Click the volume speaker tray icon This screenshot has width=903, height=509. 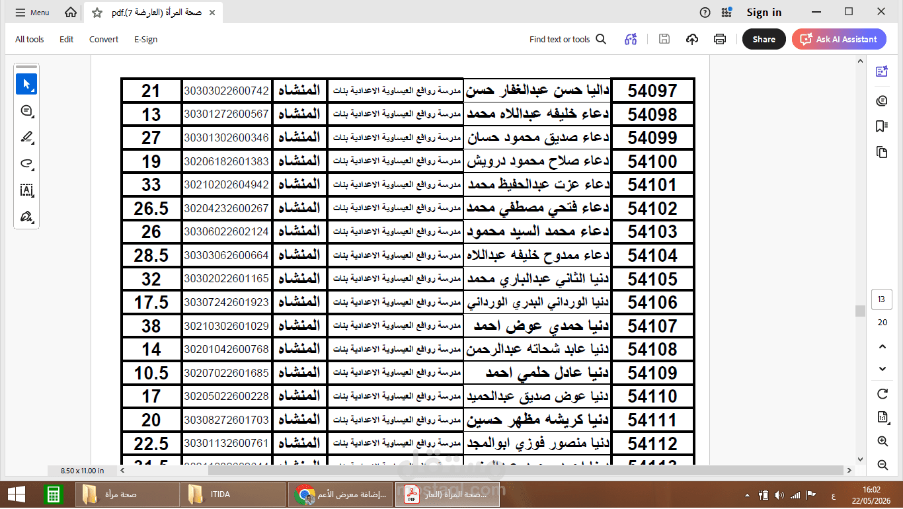click(779, 494)
